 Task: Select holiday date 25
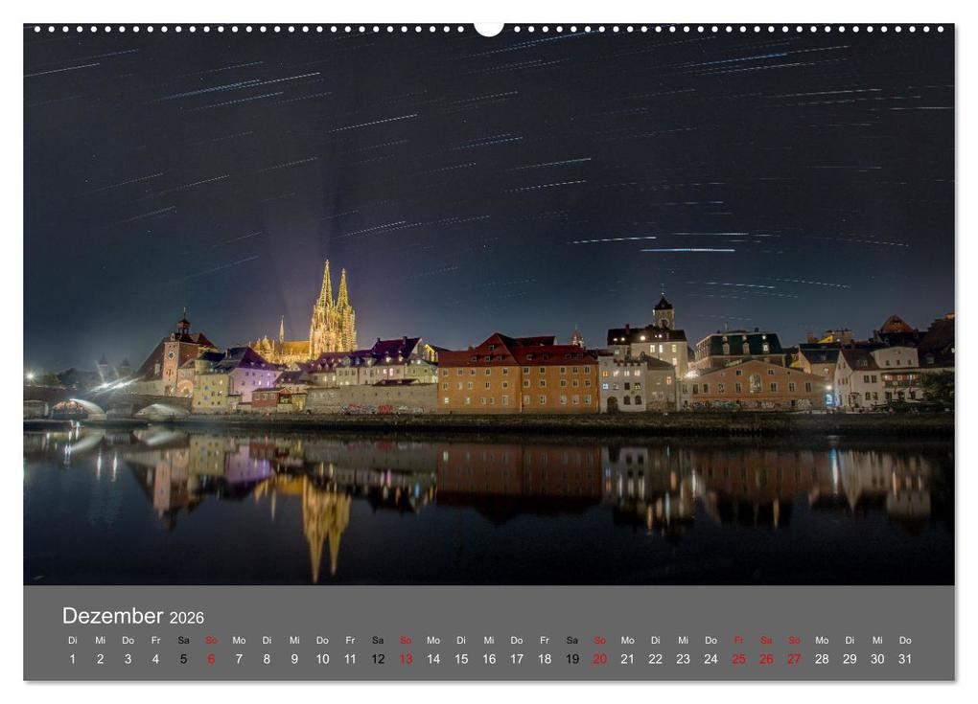tap(738, 659)
